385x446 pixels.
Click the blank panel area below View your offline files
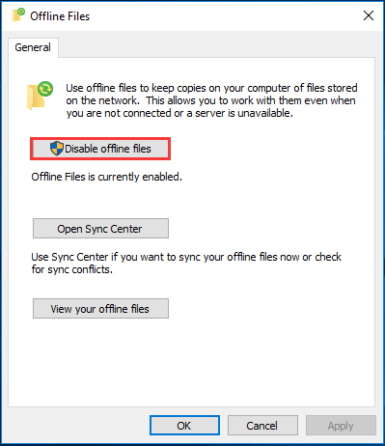pos(191,362)
